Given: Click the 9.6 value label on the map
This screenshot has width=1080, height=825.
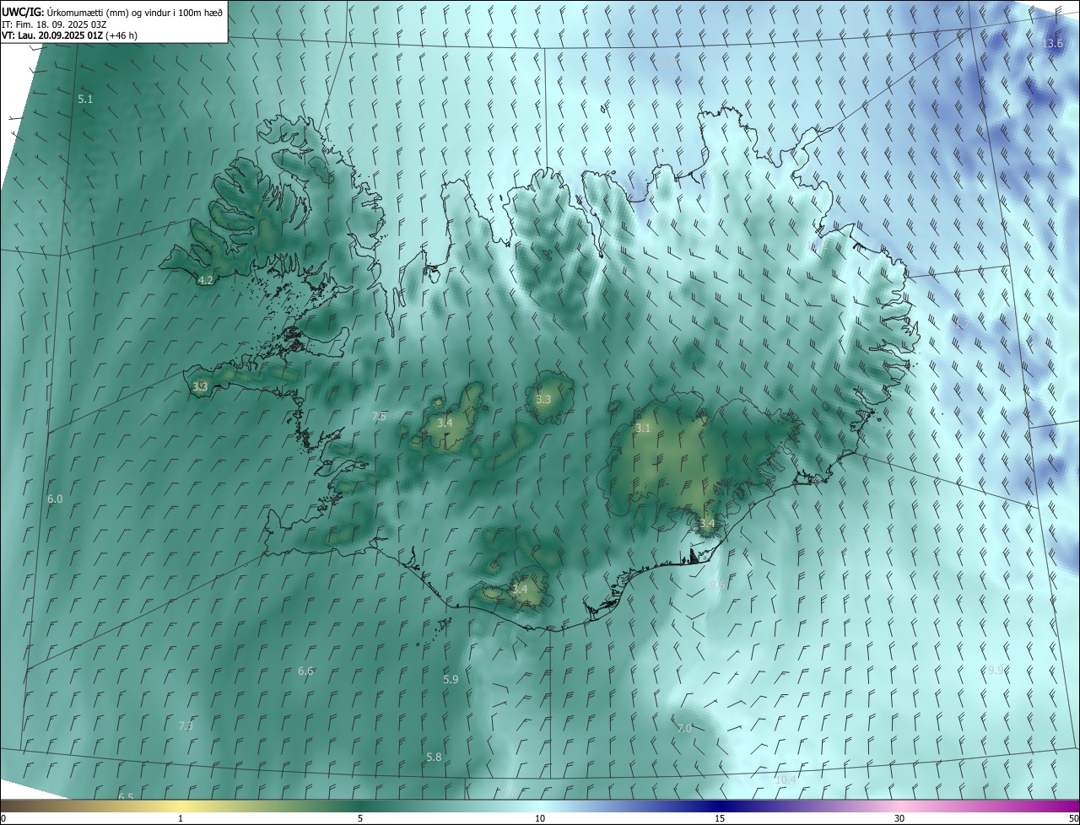Looking at the screenshot, I should (x=717, y=585).
